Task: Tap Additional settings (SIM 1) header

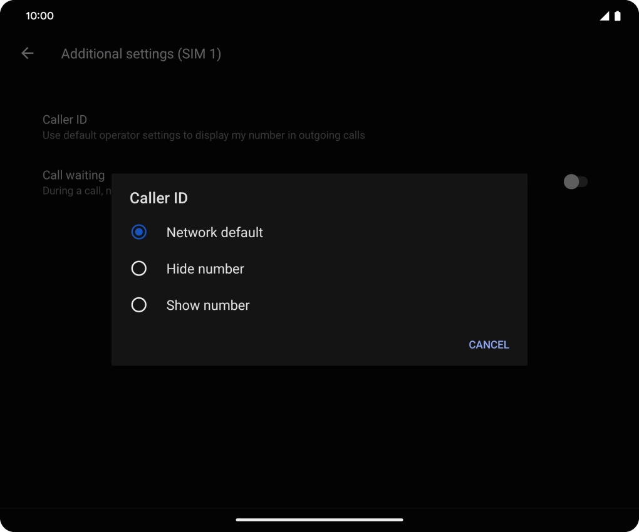Action: coord(141,54)
